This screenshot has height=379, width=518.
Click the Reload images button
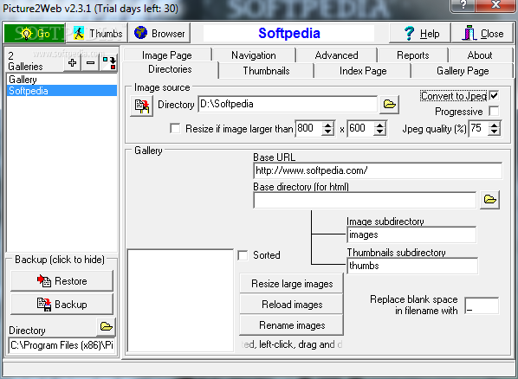click(292, 305)
